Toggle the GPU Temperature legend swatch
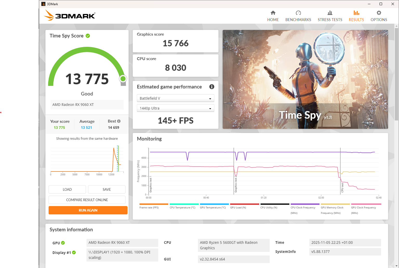Viewport: 399px width, 268px height. tap(214, 204)
